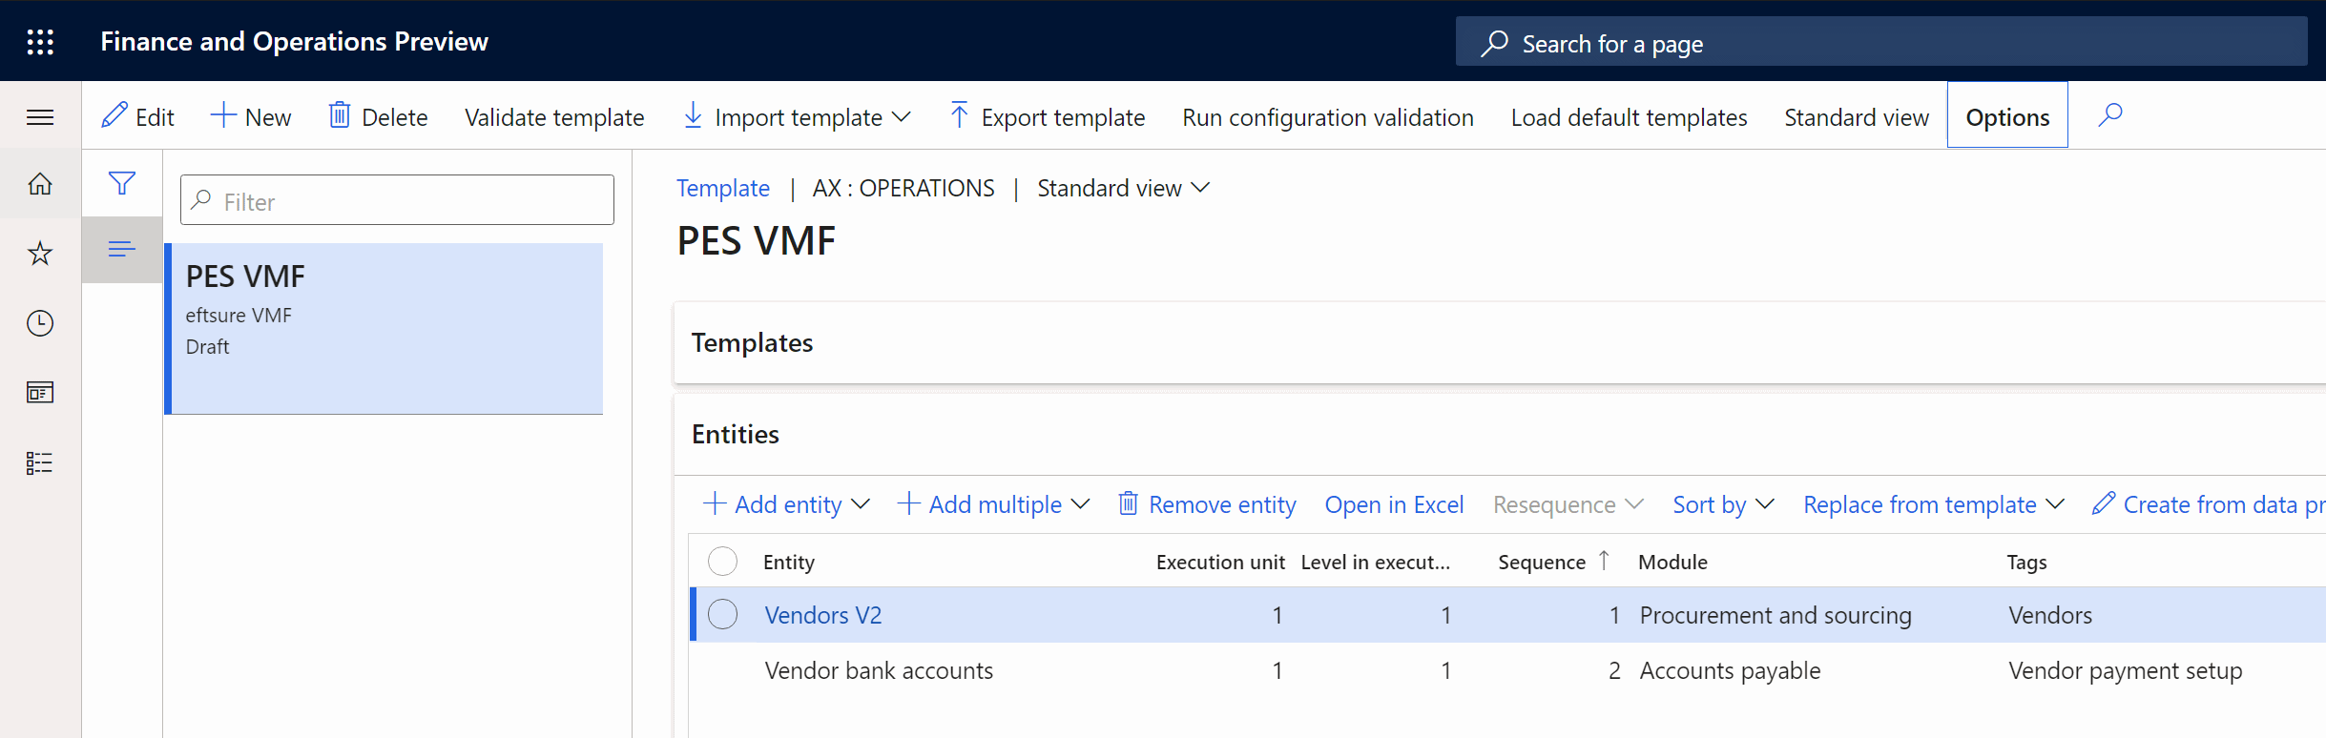Screen dimensions: 2326x738
Task: Select the Vendor bank accounts row
Action: pos(1507,670)
